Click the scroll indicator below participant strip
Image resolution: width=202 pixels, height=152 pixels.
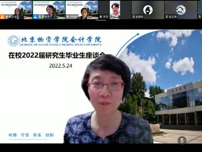101,20
